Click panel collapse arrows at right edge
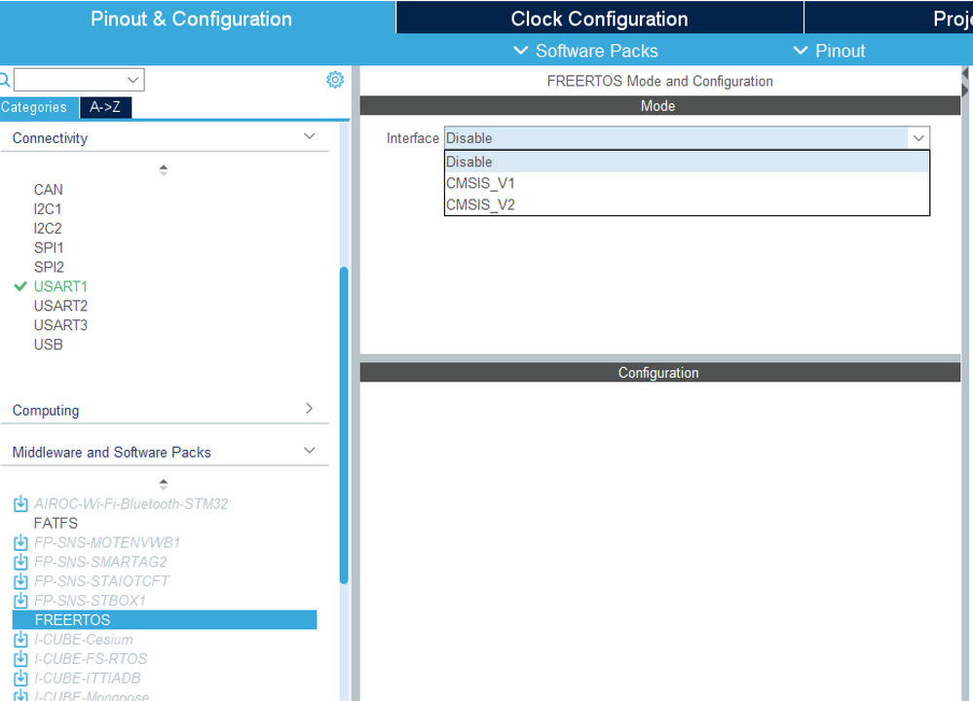This screenshot has height=701, width=973. [965, 81]
